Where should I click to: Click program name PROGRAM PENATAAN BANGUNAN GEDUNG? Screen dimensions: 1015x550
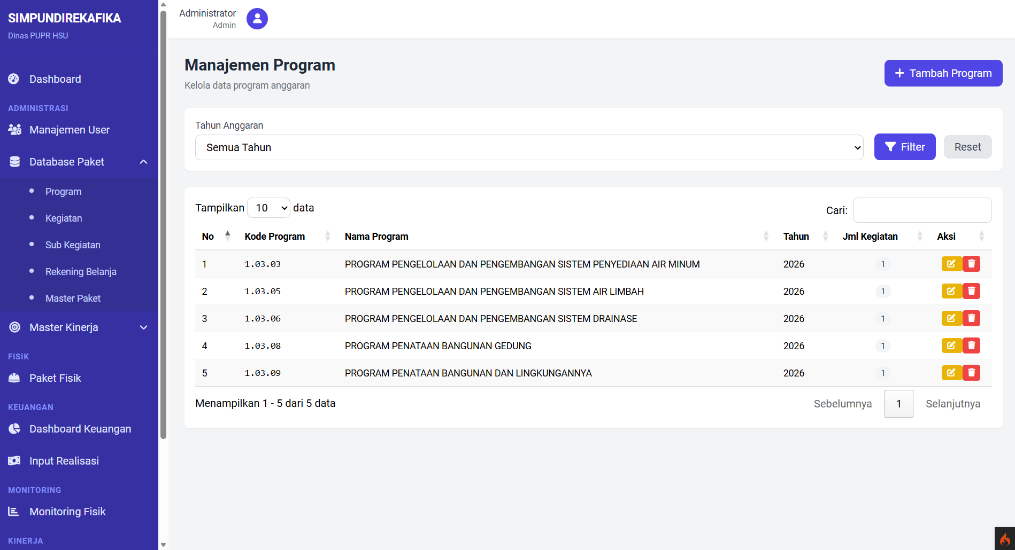click(438, 345)
